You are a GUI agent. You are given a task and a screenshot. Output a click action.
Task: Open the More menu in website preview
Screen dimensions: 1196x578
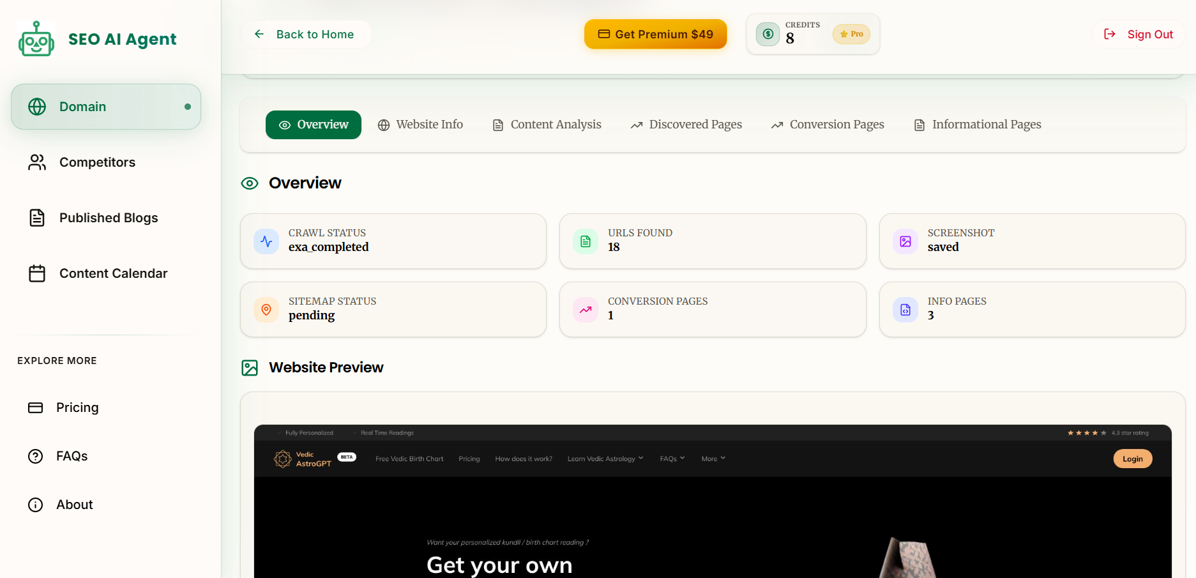[713, 459]
